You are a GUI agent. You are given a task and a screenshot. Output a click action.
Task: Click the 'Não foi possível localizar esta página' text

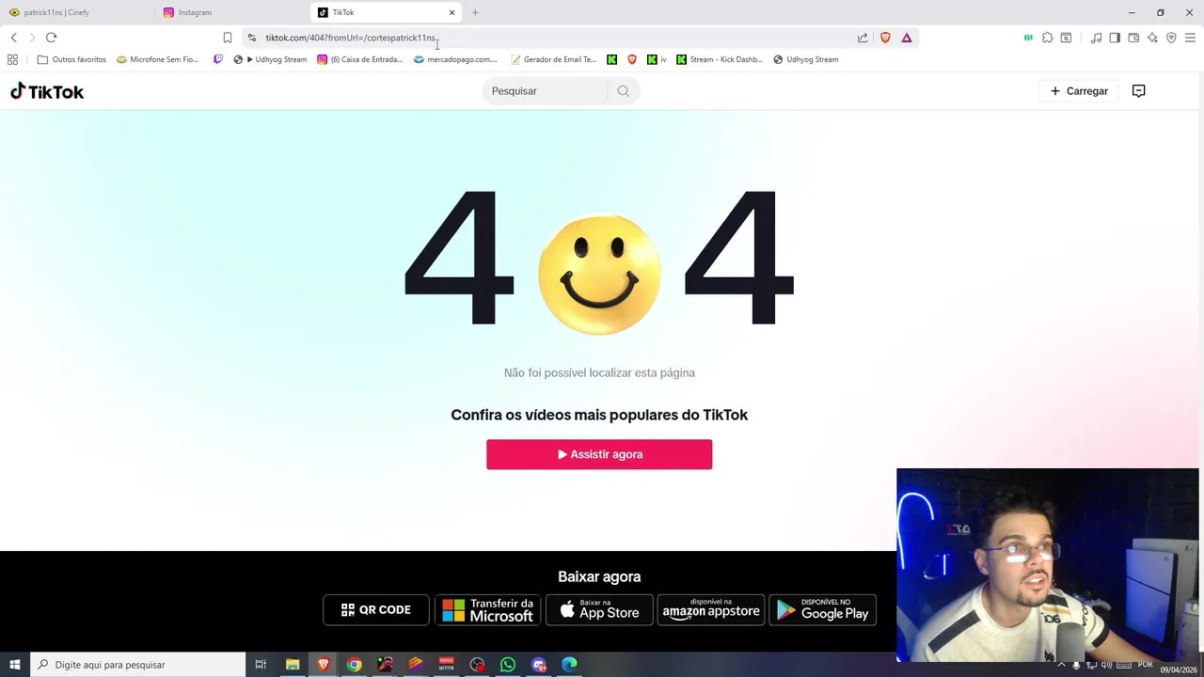[599, 372]
